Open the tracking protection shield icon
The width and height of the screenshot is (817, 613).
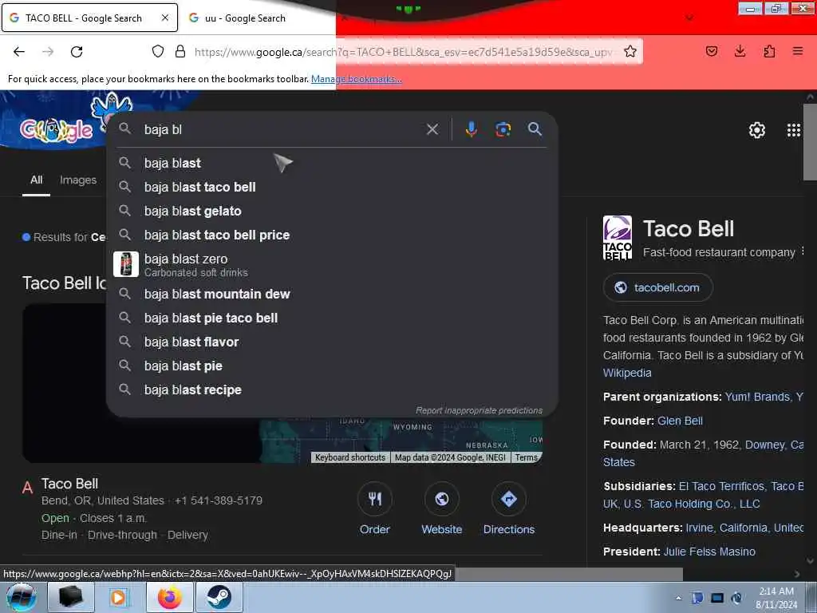pos(158,51)
